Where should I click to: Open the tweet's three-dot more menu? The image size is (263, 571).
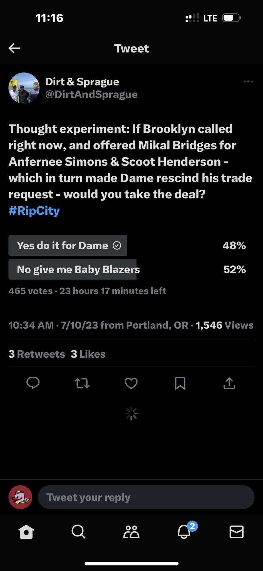248,81
